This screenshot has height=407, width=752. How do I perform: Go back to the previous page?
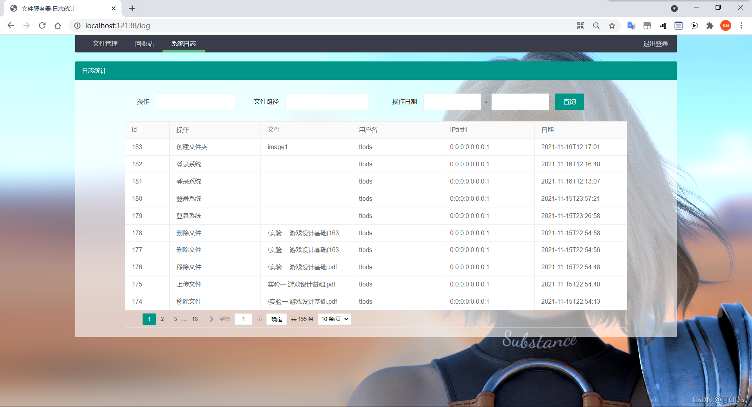coord(11,25)
